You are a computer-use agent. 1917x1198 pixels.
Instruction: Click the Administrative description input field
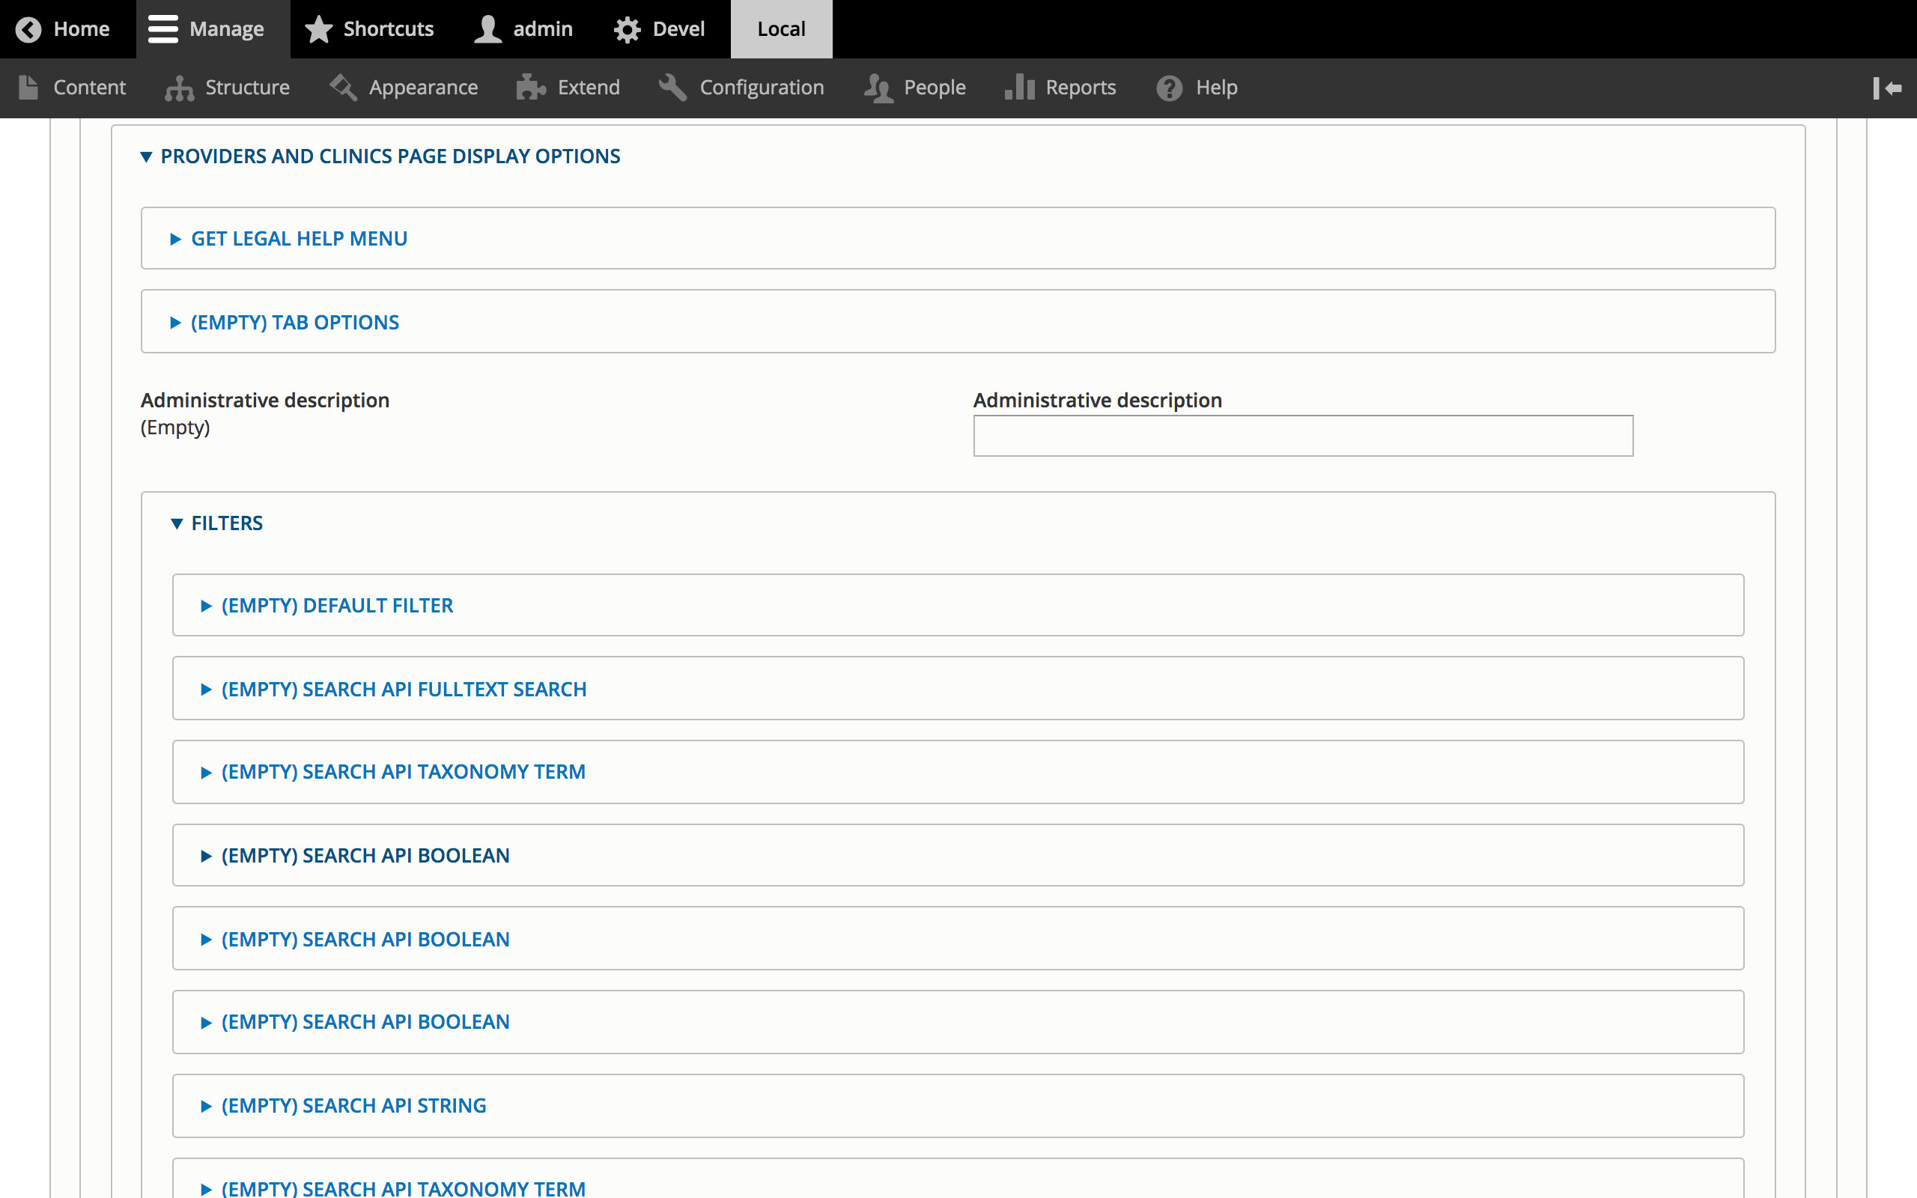1303,435
